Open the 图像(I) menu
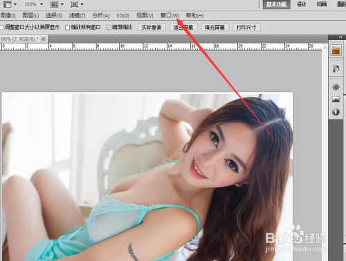This screenshot has height=261, width=346. [x=8, y=15]
